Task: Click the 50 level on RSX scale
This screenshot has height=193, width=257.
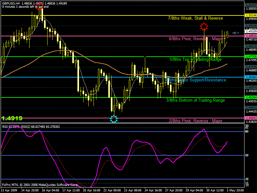Action: pos(247,155)
